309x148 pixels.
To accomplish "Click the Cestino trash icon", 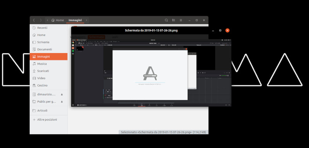I will click(34, 85).
